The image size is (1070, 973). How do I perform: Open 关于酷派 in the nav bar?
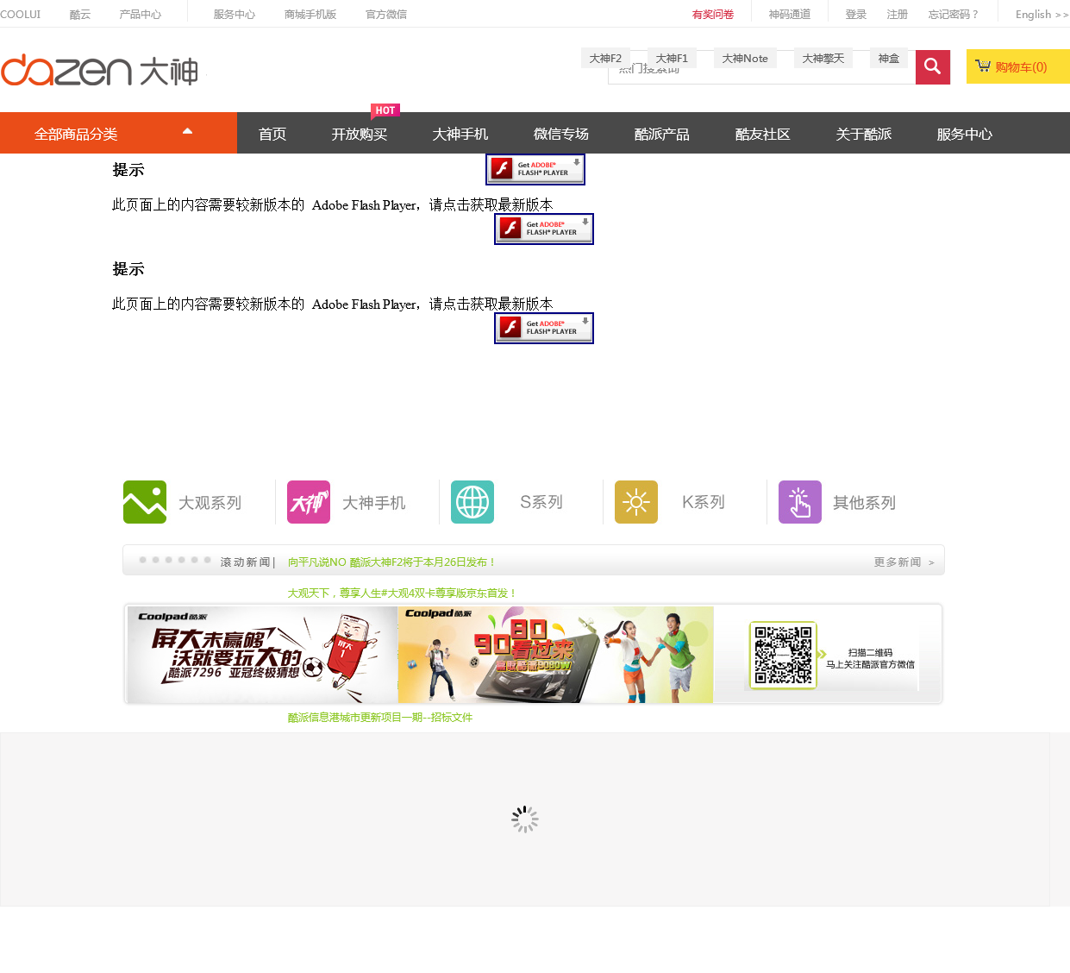point(864,134)
